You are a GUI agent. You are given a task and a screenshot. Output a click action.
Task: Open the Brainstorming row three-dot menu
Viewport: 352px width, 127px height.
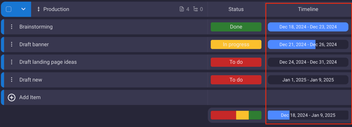pos(12,27)
